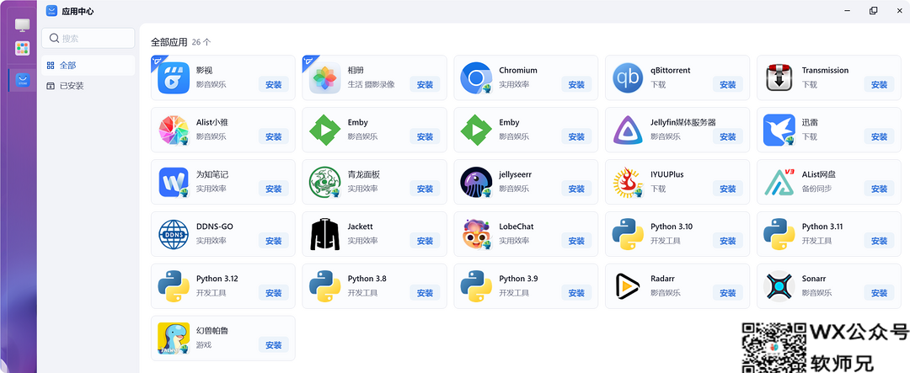910x373 pixels.
Task: Install Python 3.11
Action: [879, 242]
